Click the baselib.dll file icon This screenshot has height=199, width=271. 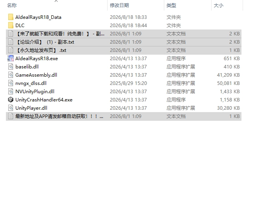tap(11, 66)
